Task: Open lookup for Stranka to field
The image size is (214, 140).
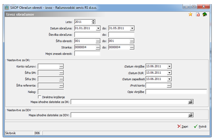Action: (x=132, y=47)
